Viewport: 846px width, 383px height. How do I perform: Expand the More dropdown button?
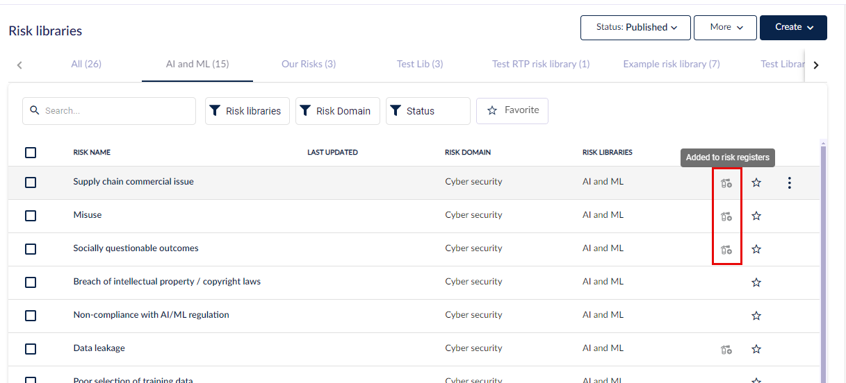[x=725, y=28]
